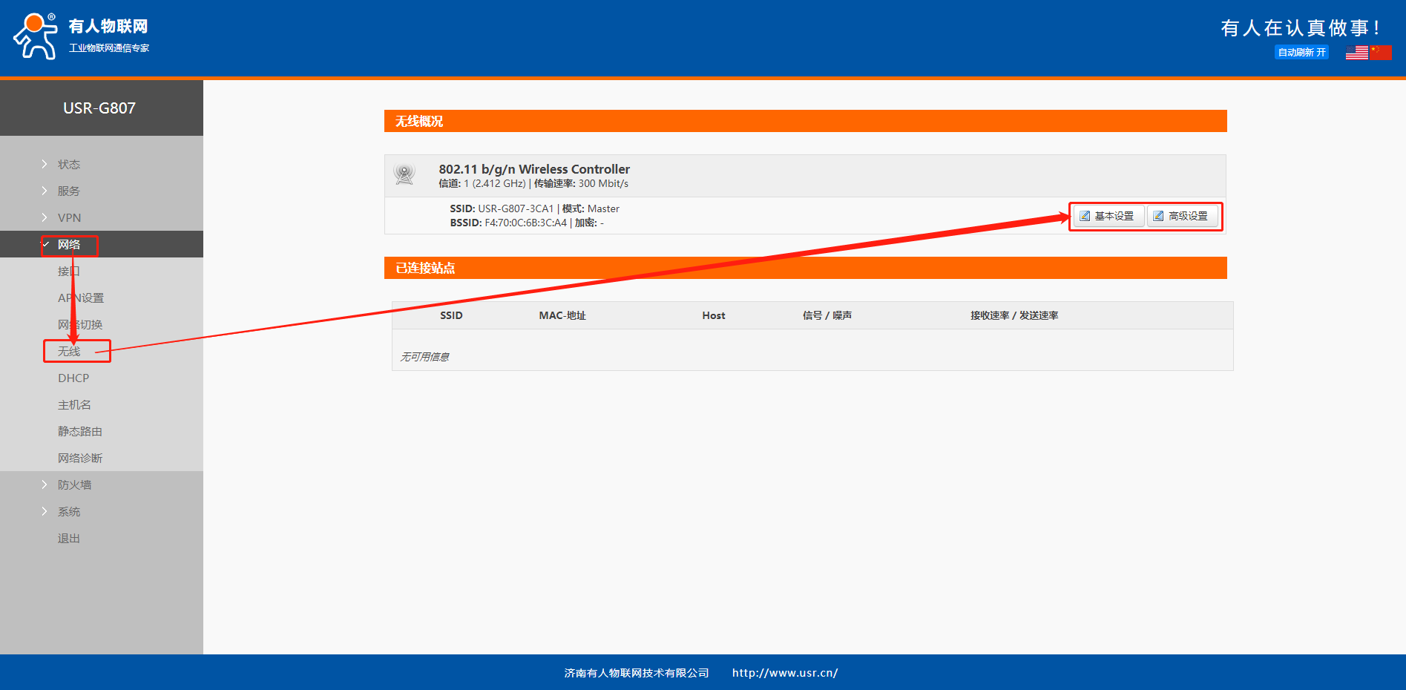Open the http://www.usr.cn/ footer link

pyautogui.click(x=784, y=673)
